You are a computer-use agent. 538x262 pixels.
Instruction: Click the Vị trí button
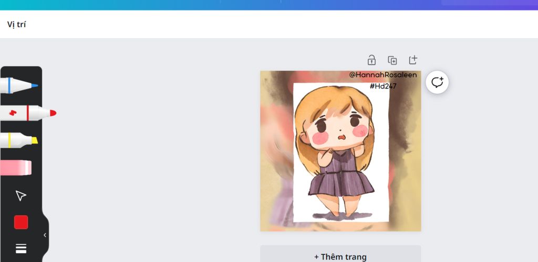[16, 25]
